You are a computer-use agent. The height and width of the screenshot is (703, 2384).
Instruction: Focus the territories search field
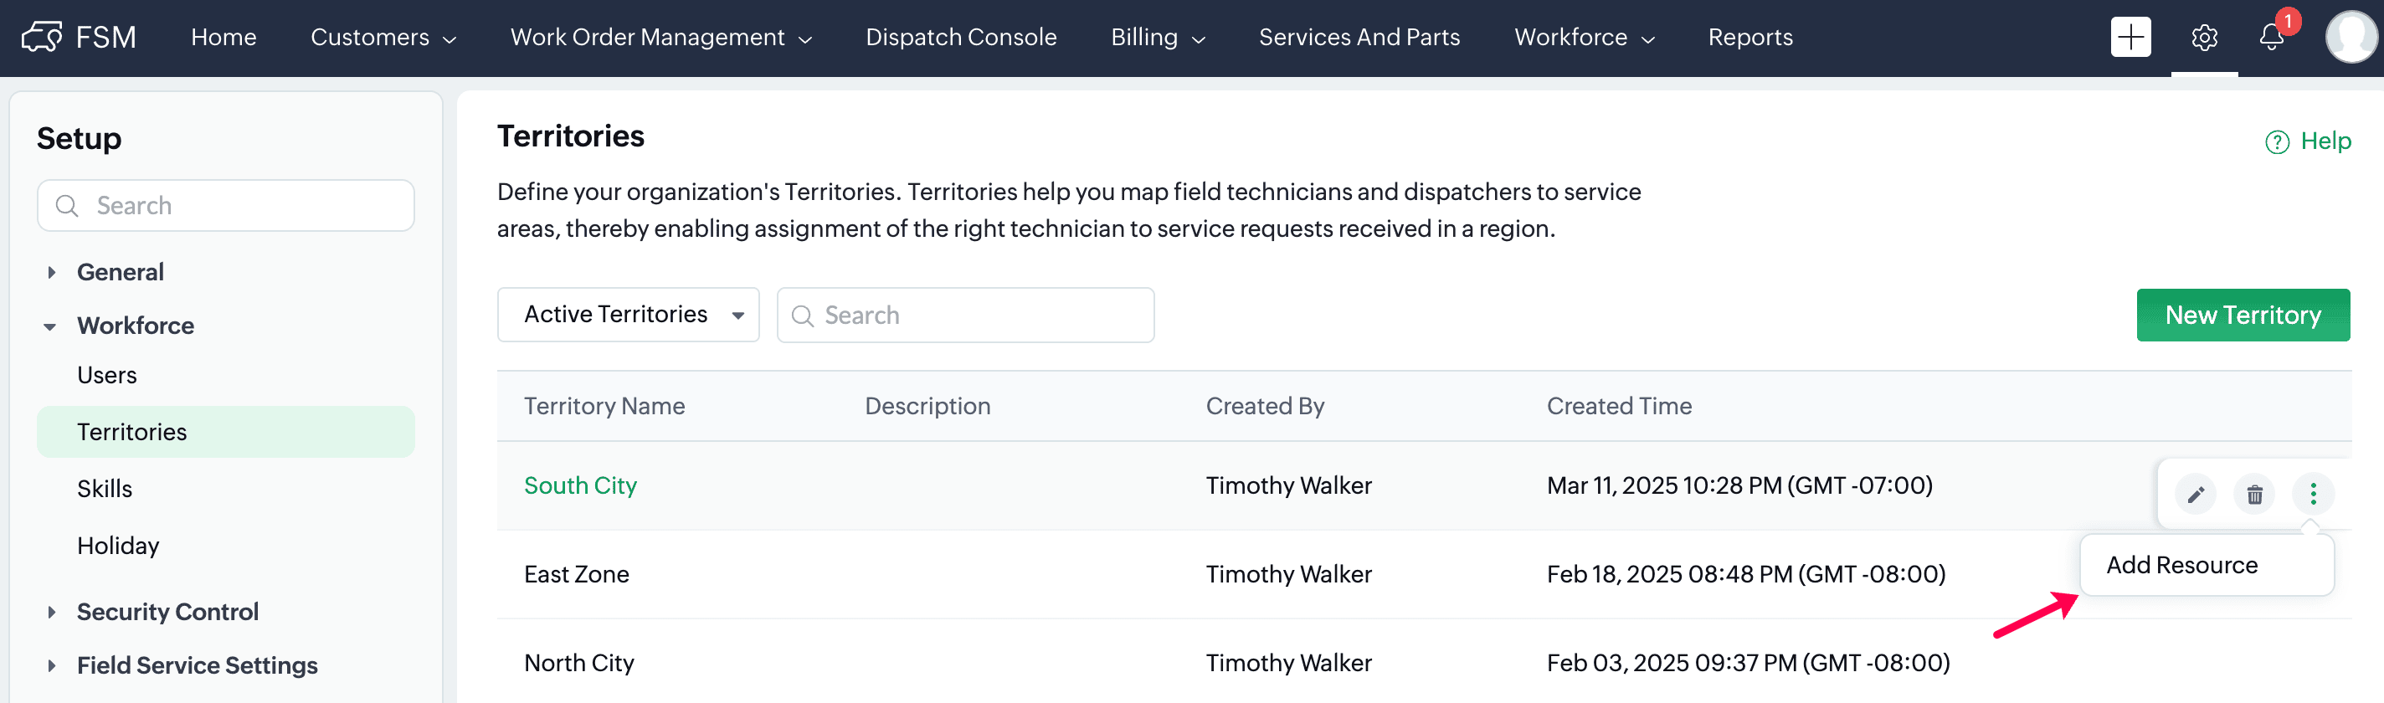pos(965,316)
